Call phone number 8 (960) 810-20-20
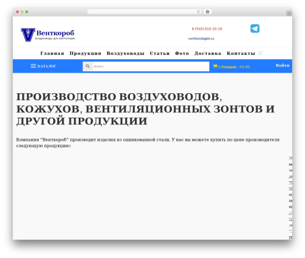The height and width of the screenshot is (258, 305). coord(207,29)
